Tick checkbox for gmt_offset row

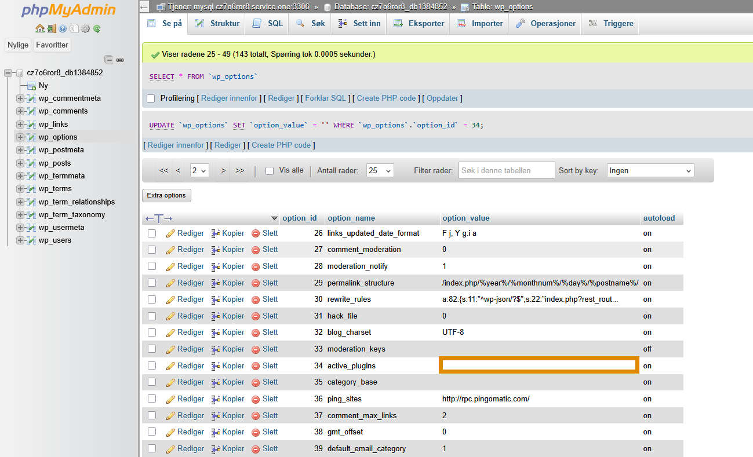(x=152, y=432)
